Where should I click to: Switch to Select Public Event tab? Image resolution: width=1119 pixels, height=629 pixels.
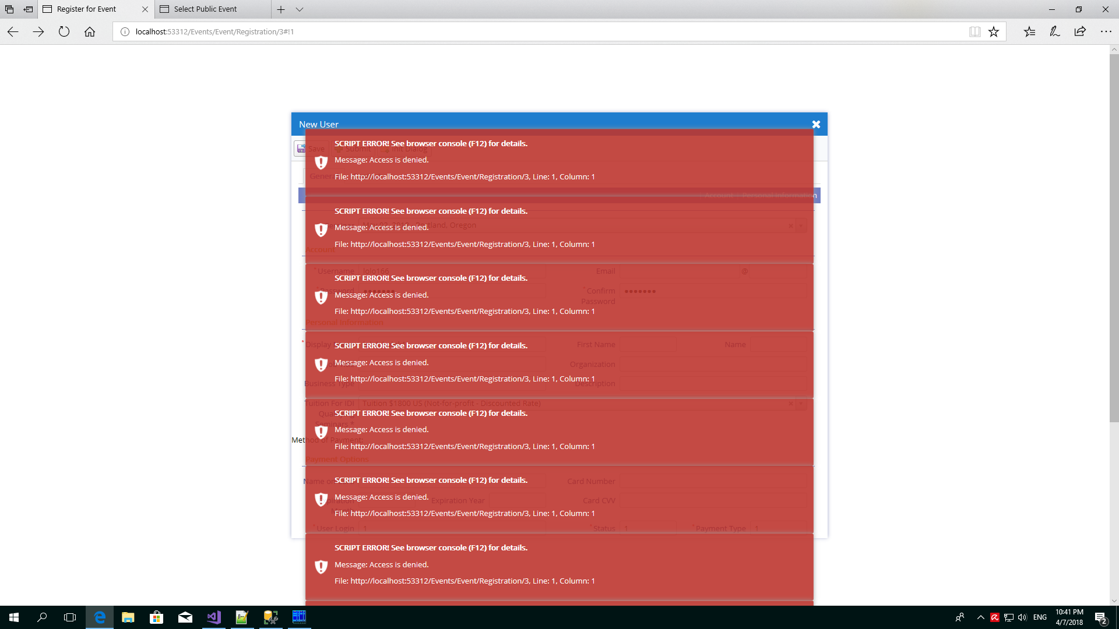(x=213, y=9)
